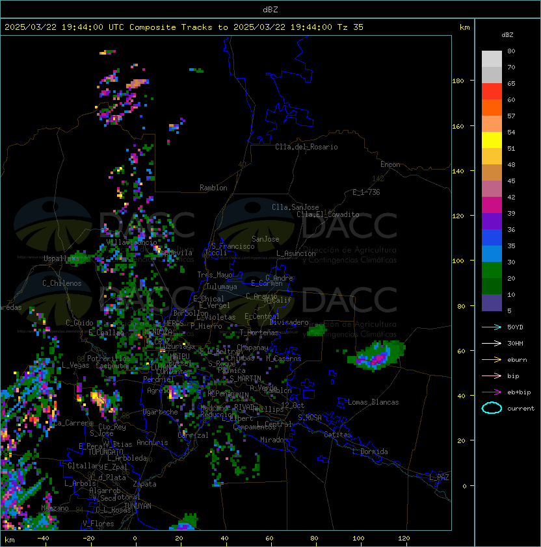Click the Zapata map label
This screenshot has width=541, height=547.
point(144,484)
